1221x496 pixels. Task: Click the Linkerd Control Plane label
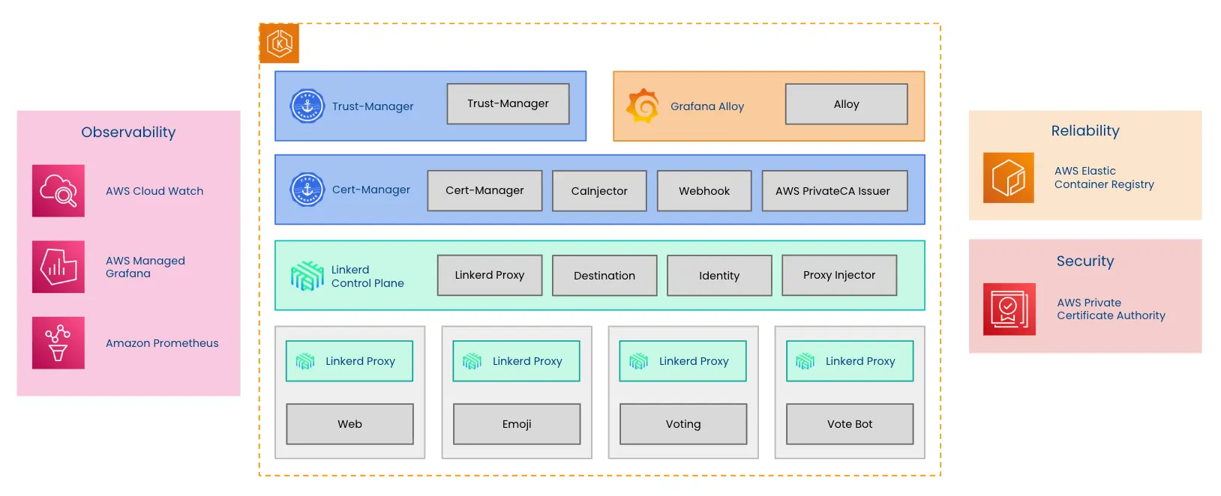click(x=367, y=276)
